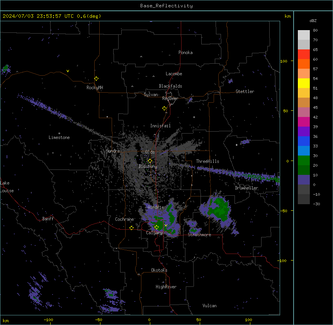Click the Okotoks city label
The width and height of the screenshot is (333, 325).
pos(159,270)
